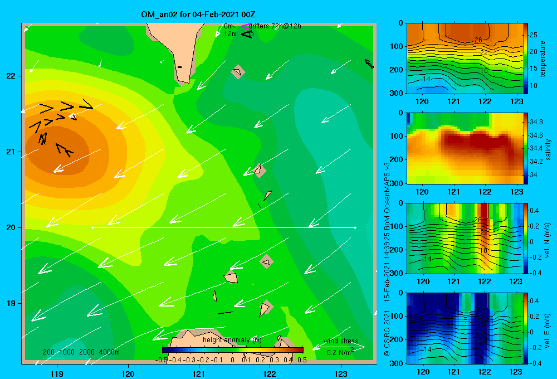Click the 'vel. N (m/s)' axis label
The width and height of the screenshot is (557, 379).
(x=547, y=240)
